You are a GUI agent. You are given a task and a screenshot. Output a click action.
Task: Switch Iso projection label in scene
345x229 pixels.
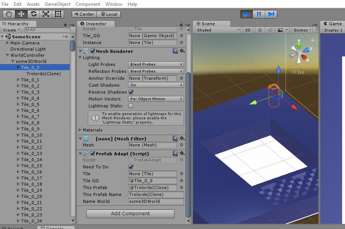tap(298, 72)
